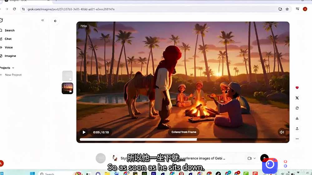Bookmark this page with the star icon

coord(287,9)
